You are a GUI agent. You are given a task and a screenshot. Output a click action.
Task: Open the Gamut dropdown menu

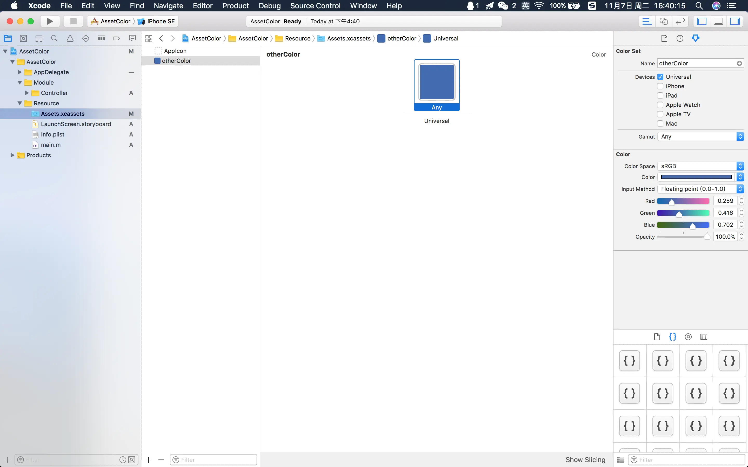[x=700, y=136]
